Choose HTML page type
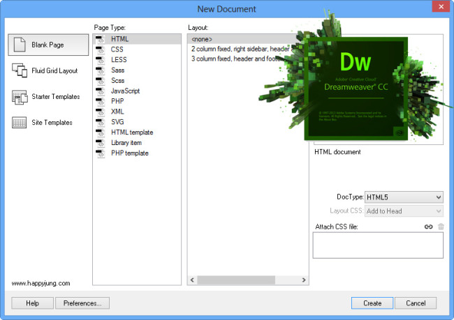The image size is (454, 320). click(137, 39)
